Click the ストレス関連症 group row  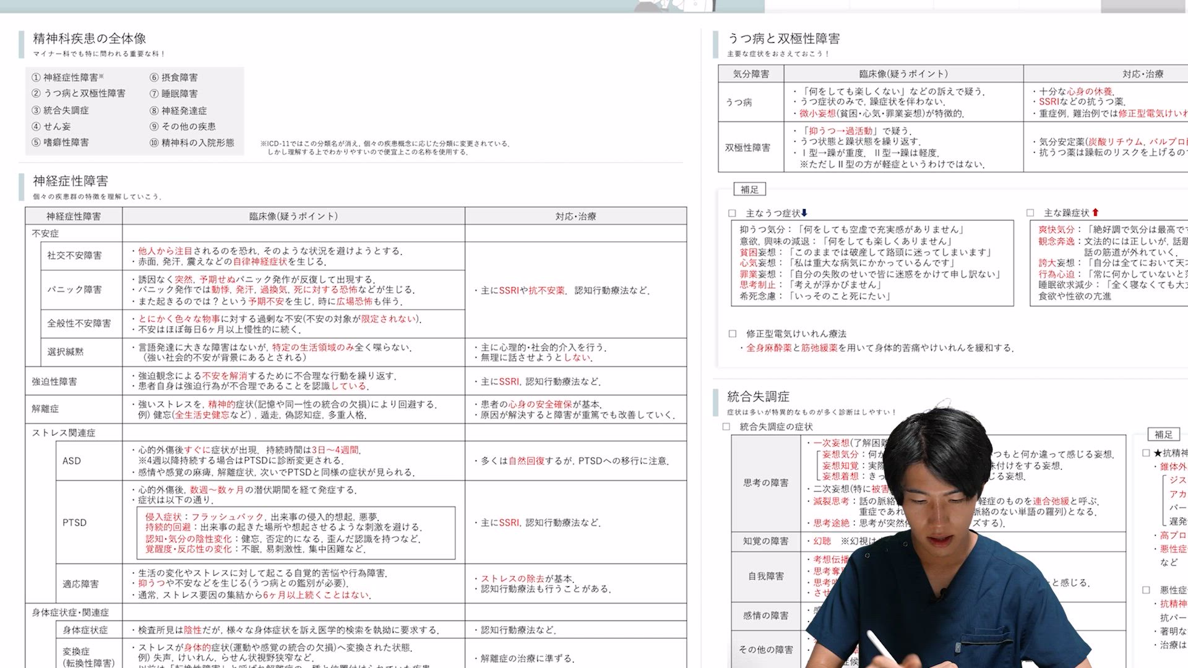pyautogui.click(x=64, y=432)
